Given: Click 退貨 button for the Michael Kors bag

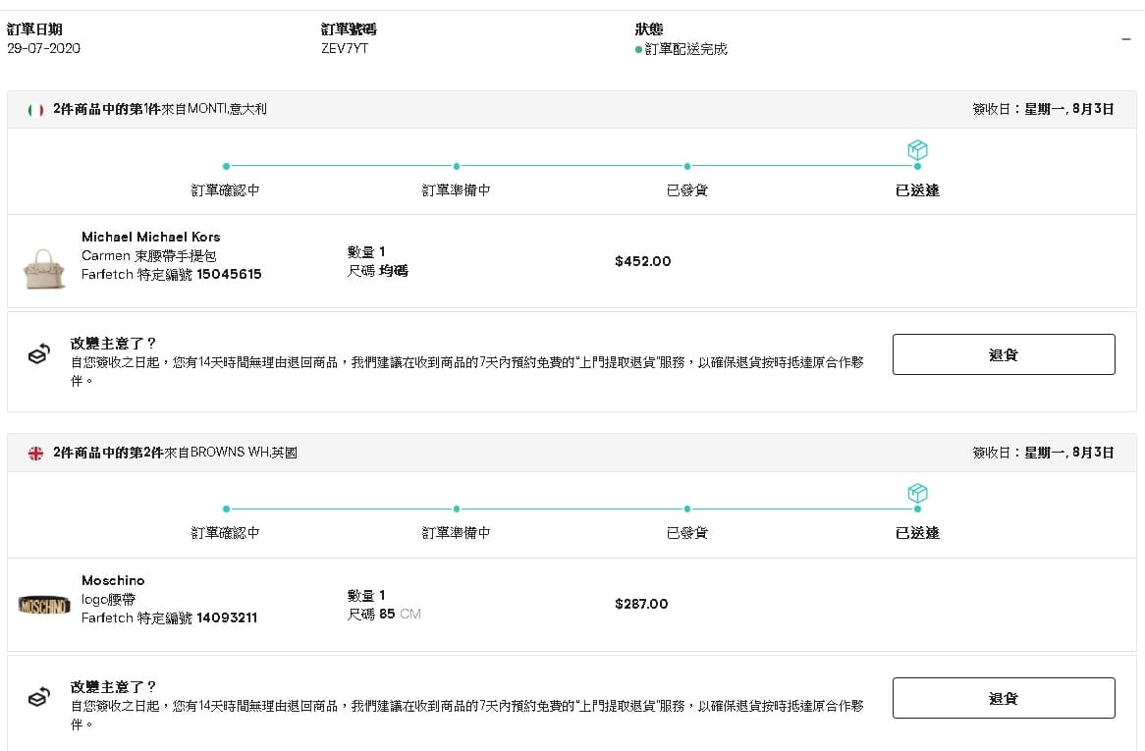Looking at the screenshot, I should pos(1004,354).
